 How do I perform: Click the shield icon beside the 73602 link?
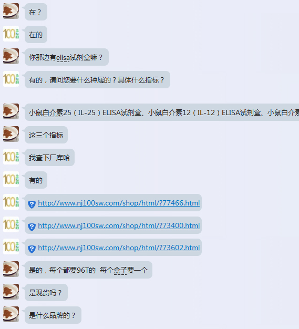[32, 249]
